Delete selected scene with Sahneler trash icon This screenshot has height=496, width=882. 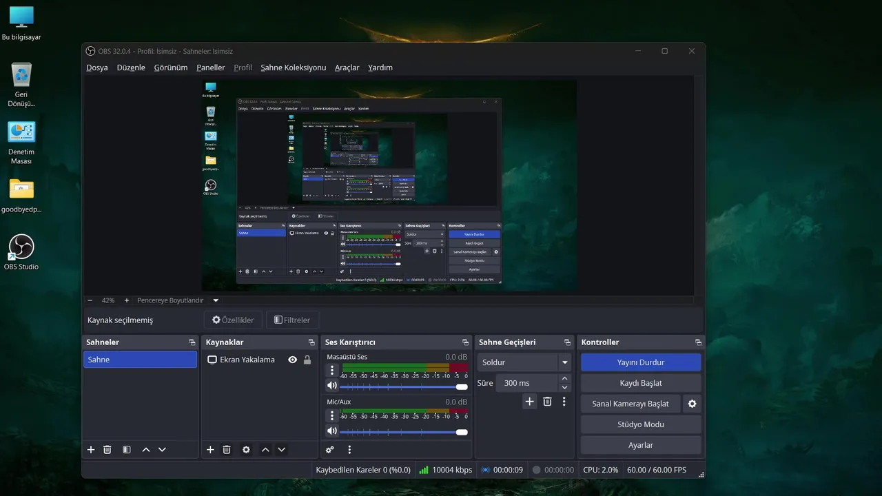point(107,450)
